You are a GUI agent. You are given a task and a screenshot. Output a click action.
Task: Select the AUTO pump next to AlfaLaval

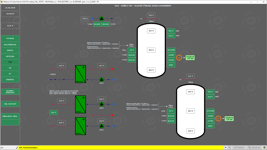(x=102, y=79)
